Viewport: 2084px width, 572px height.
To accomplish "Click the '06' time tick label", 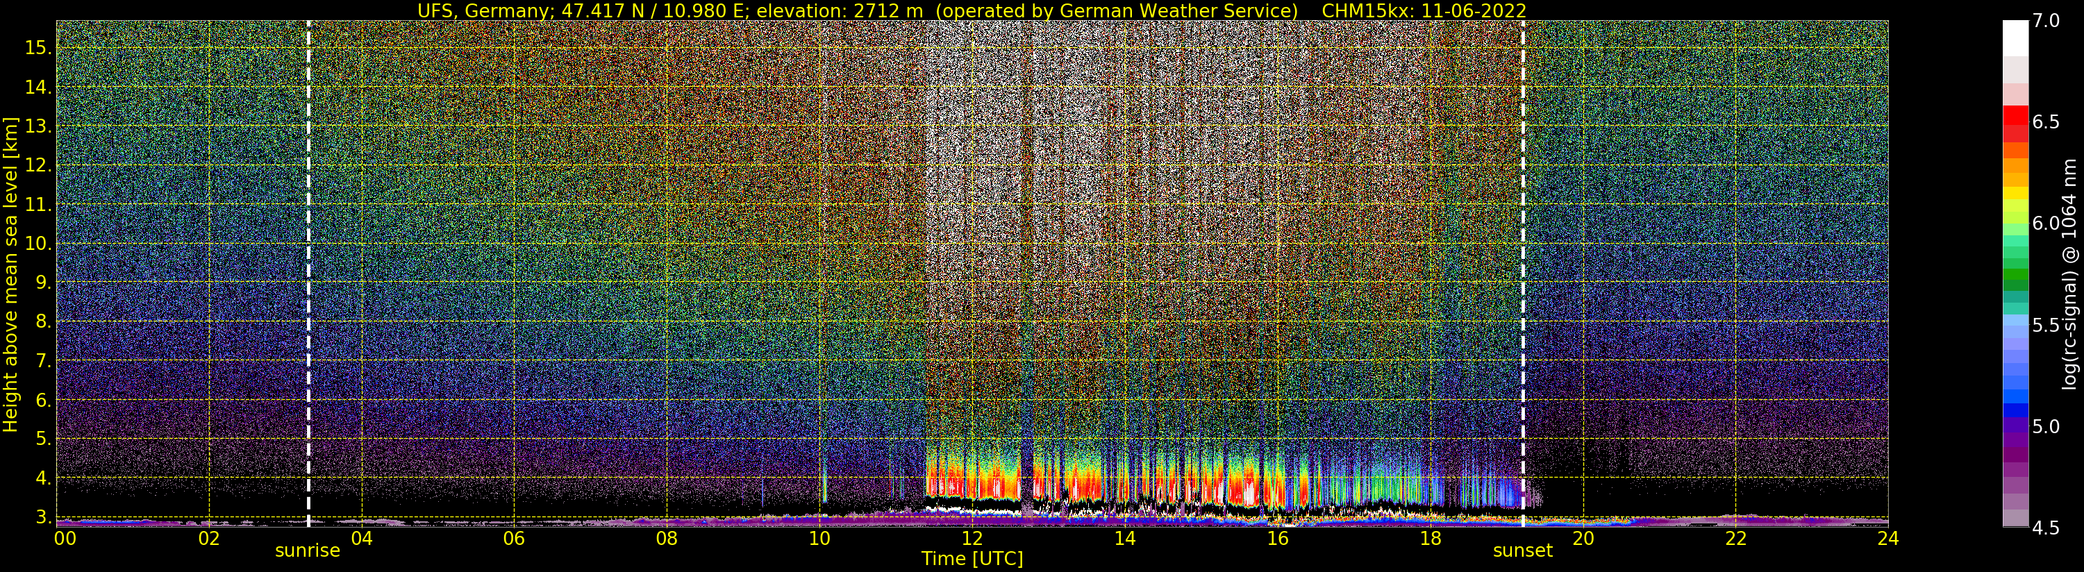I will click(x=514, y=538).
